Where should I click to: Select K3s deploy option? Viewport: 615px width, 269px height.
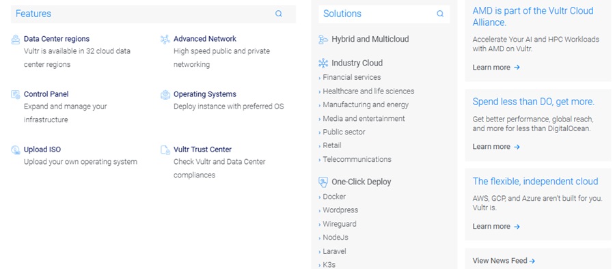pyautogui.click(x=329, y=265)
